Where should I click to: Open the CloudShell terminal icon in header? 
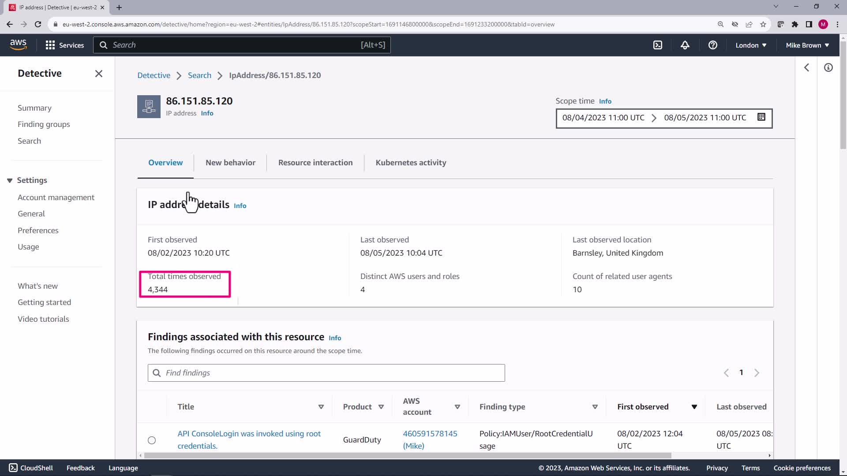(x=657, y=45)
